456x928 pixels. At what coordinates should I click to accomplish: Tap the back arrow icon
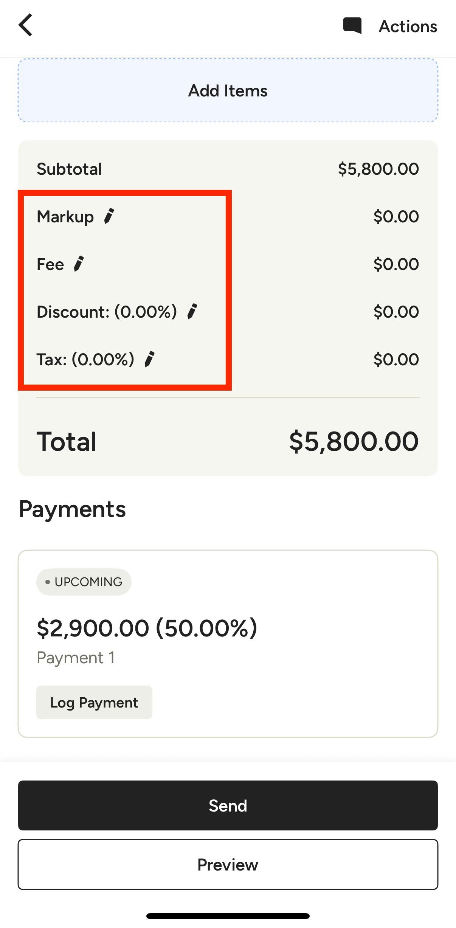click(25, 25)
